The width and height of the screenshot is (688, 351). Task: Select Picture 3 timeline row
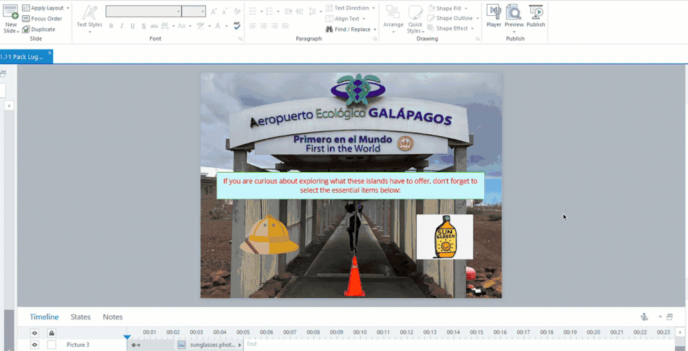click(x=78, y=345)
